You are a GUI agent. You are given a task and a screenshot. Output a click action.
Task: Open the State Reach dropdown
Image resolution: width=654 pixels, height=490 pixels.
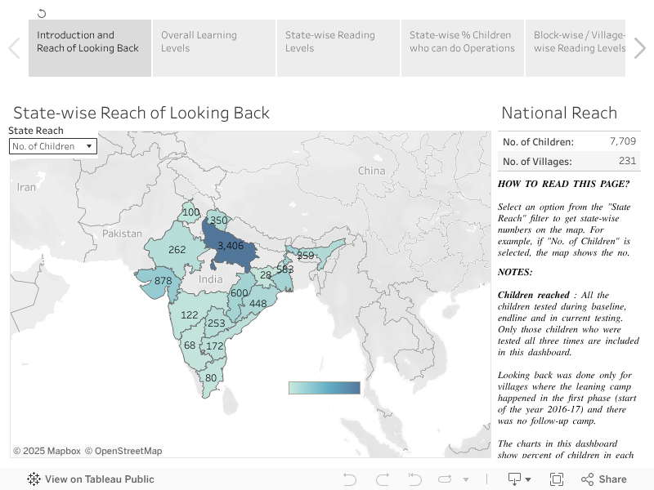[x=53, y=146]
